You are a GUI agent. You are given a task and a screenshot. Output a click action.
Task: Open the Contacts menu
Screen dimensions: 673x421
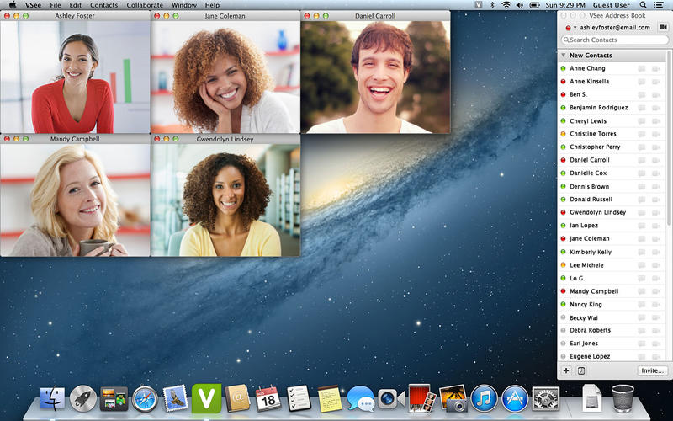point(103,5)
